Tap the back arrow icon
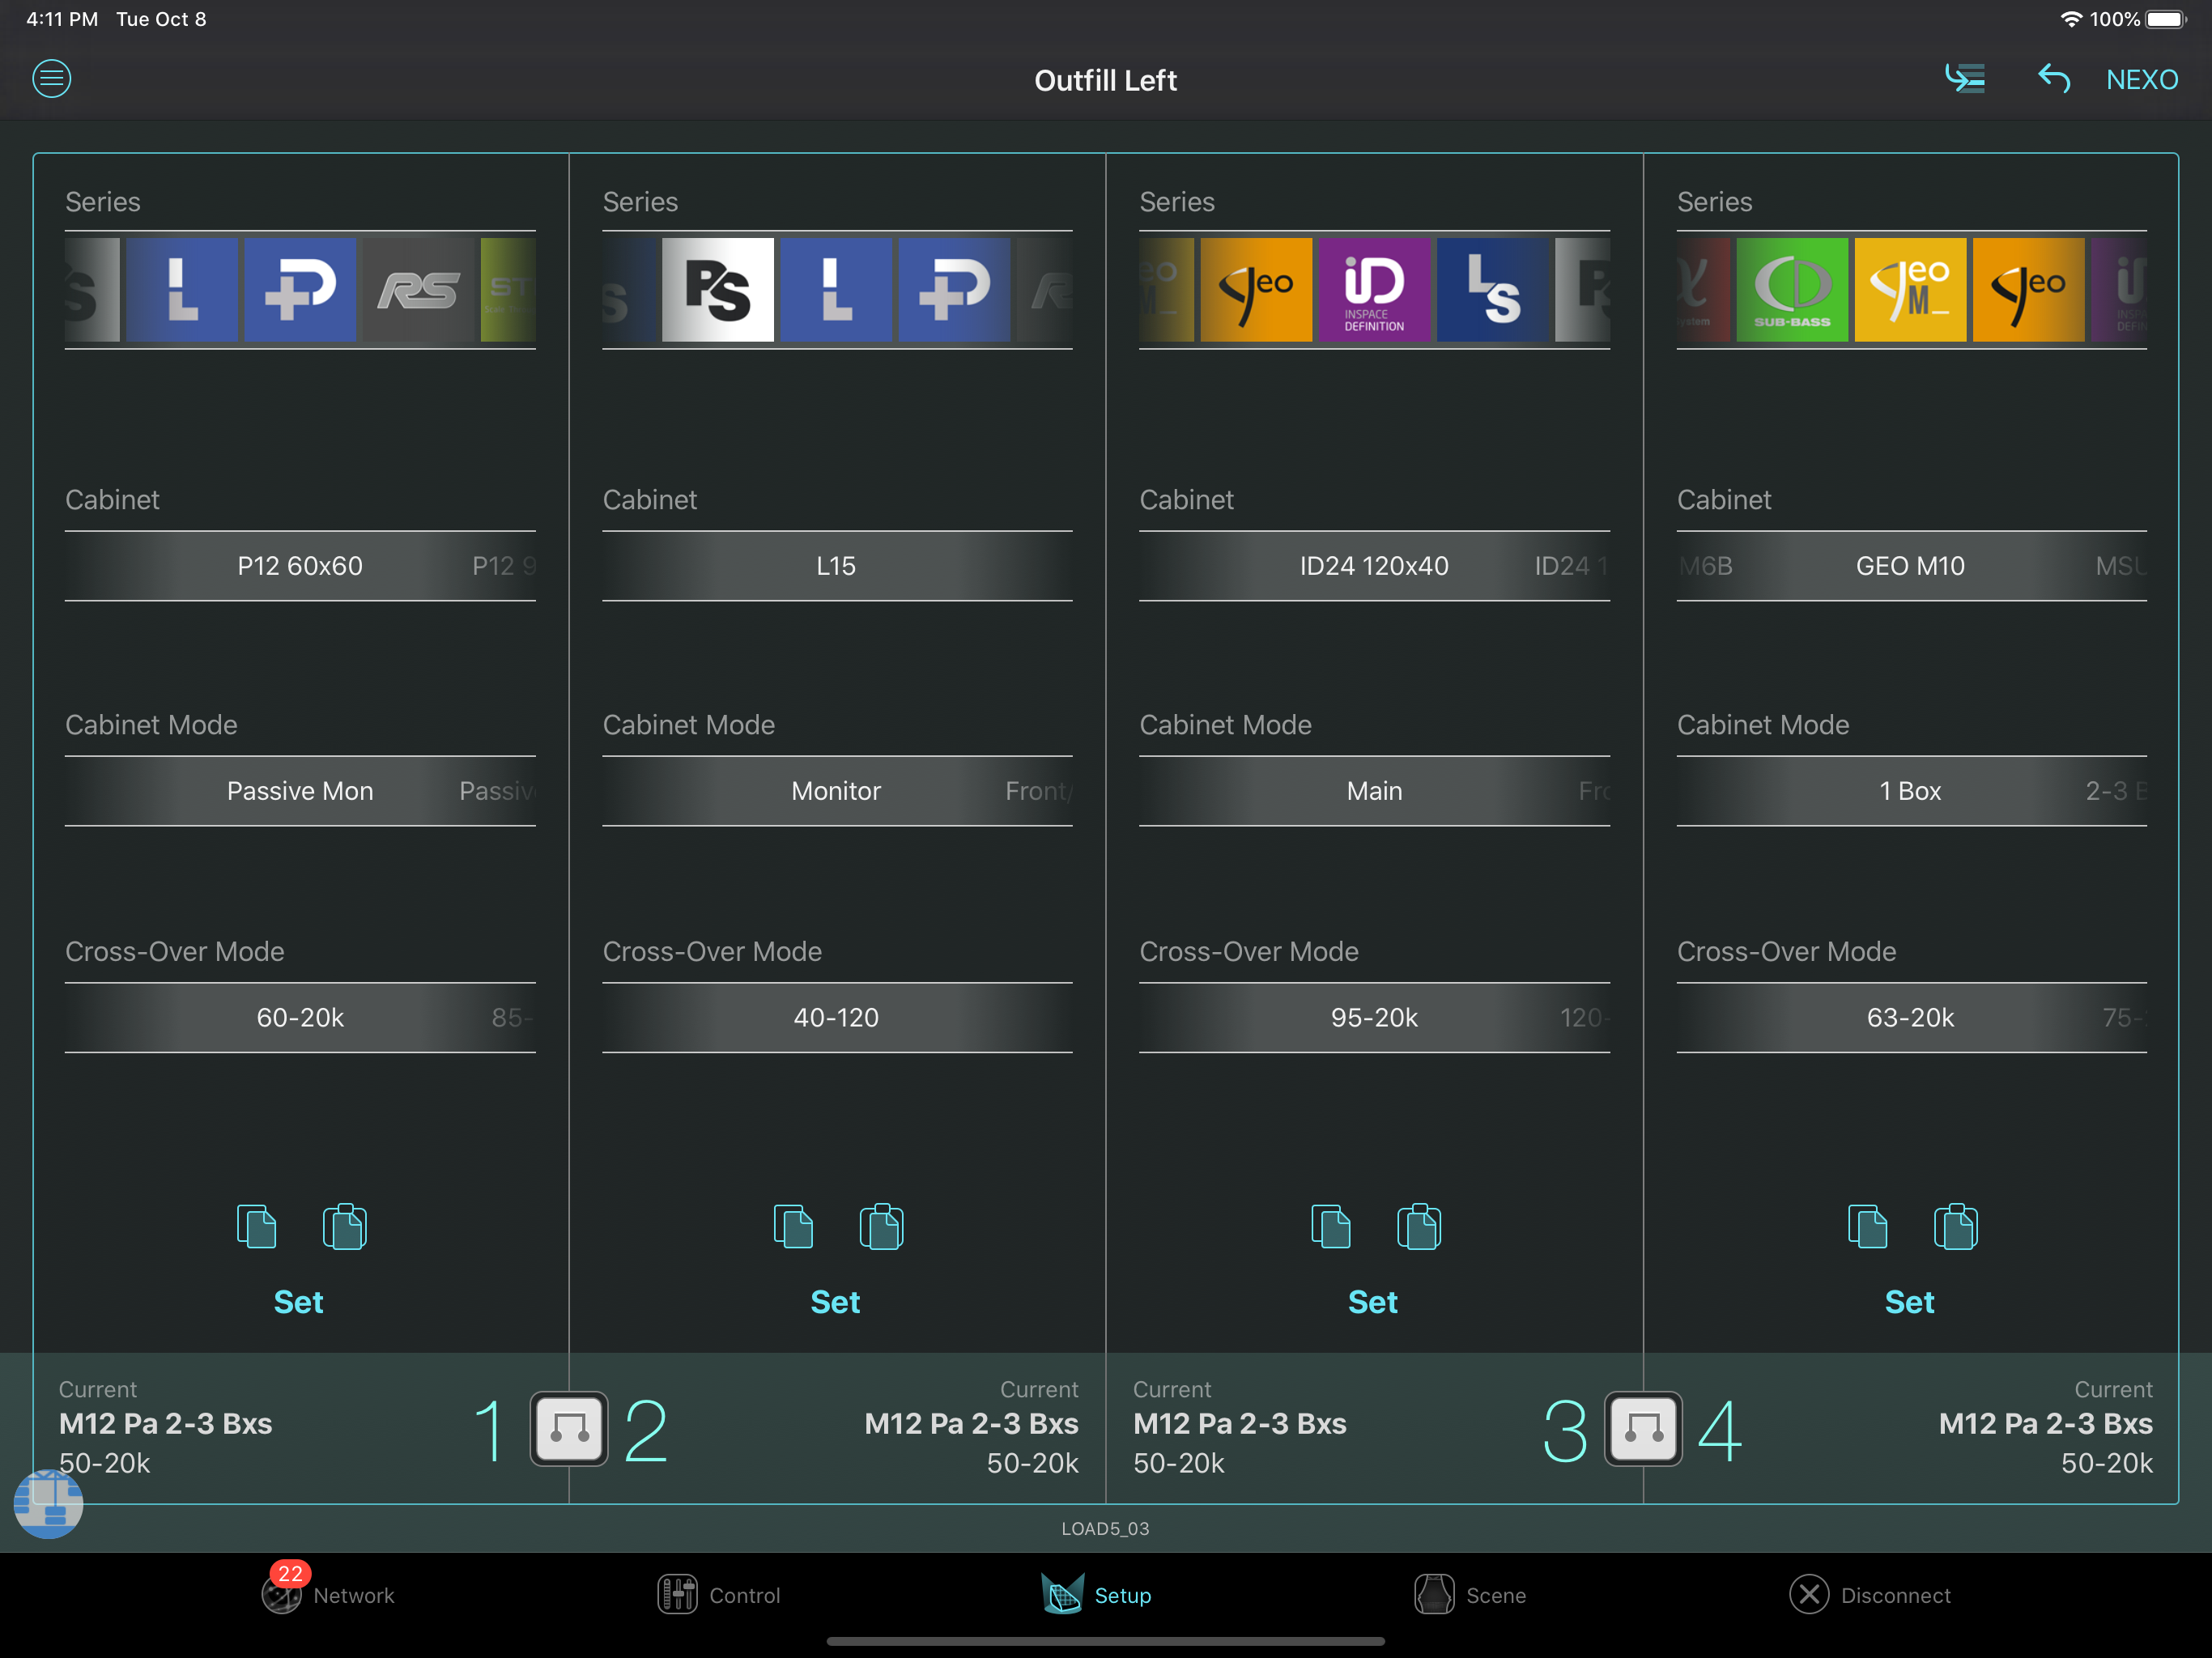 click(2053, 78)
